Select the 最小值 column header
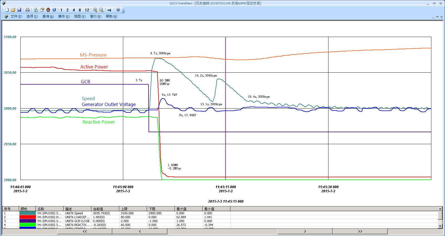The width and height of the screenshot is (445, 236). [x=217, y=209]
